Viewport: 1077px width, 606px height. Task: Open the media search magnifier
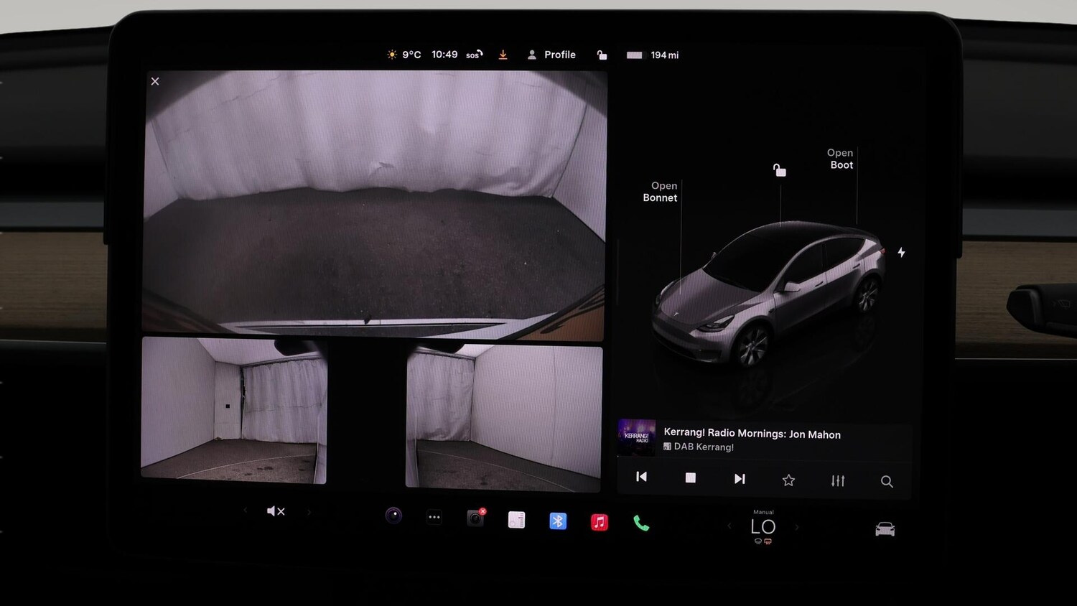coord(887,481)
